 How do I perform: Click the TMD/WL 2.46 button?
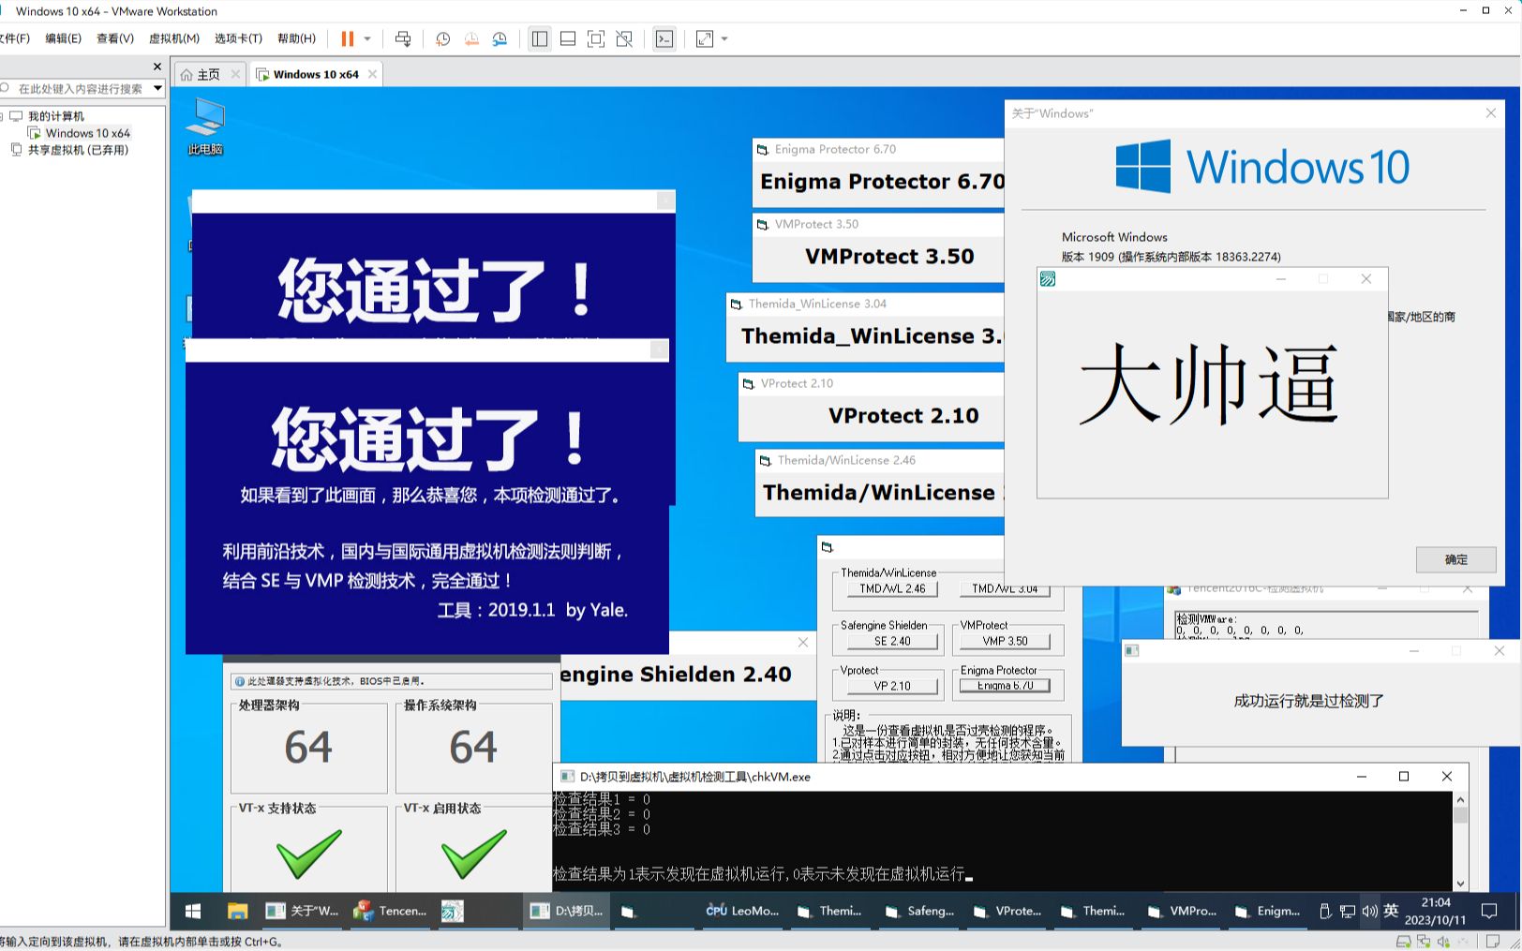click(x=892, y=589)
